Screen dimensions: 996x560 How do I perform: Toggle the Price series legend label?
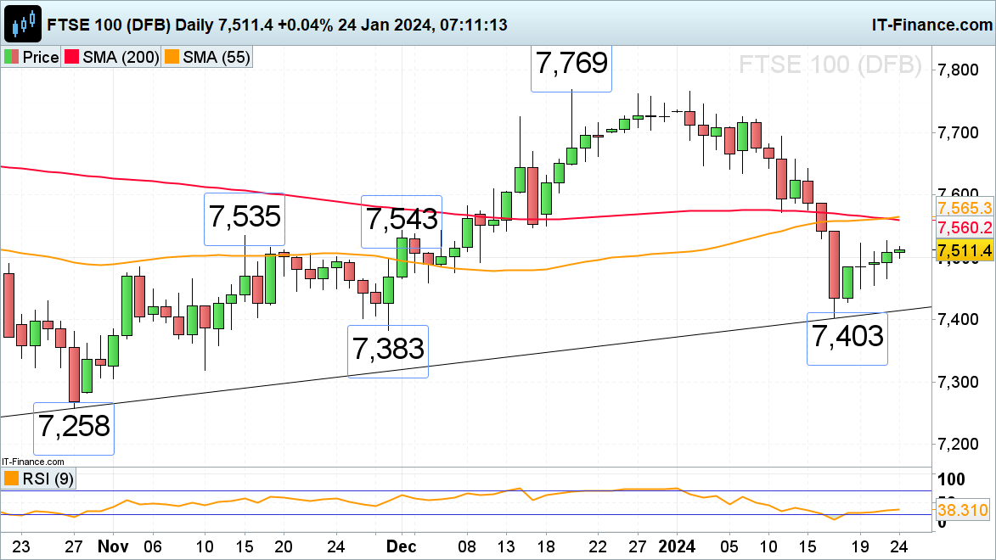tap(40, 58)
